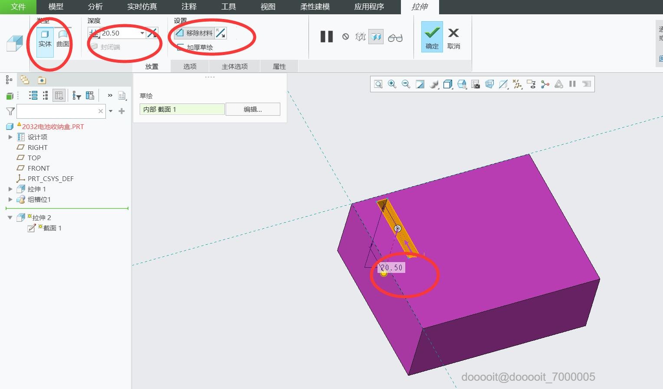Select 截面 1 sketch in tree
663x389 pixels.
coord(52,228)
